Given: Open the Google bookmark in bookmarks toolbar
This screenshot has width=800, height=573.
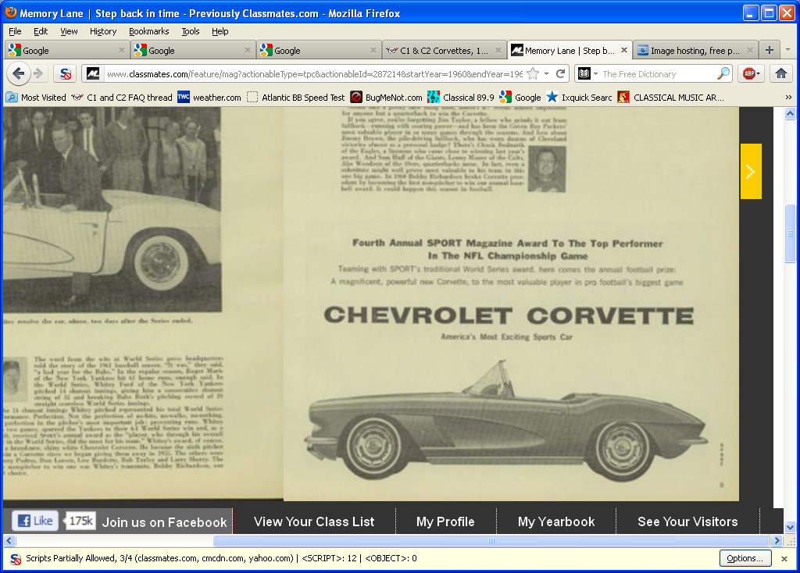Looking at the screenshot, I should pyautogui.click(x=520, y=98).
